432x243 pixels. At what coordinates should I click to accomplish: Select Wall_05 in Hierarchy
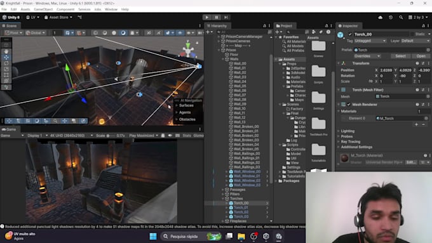240,86
